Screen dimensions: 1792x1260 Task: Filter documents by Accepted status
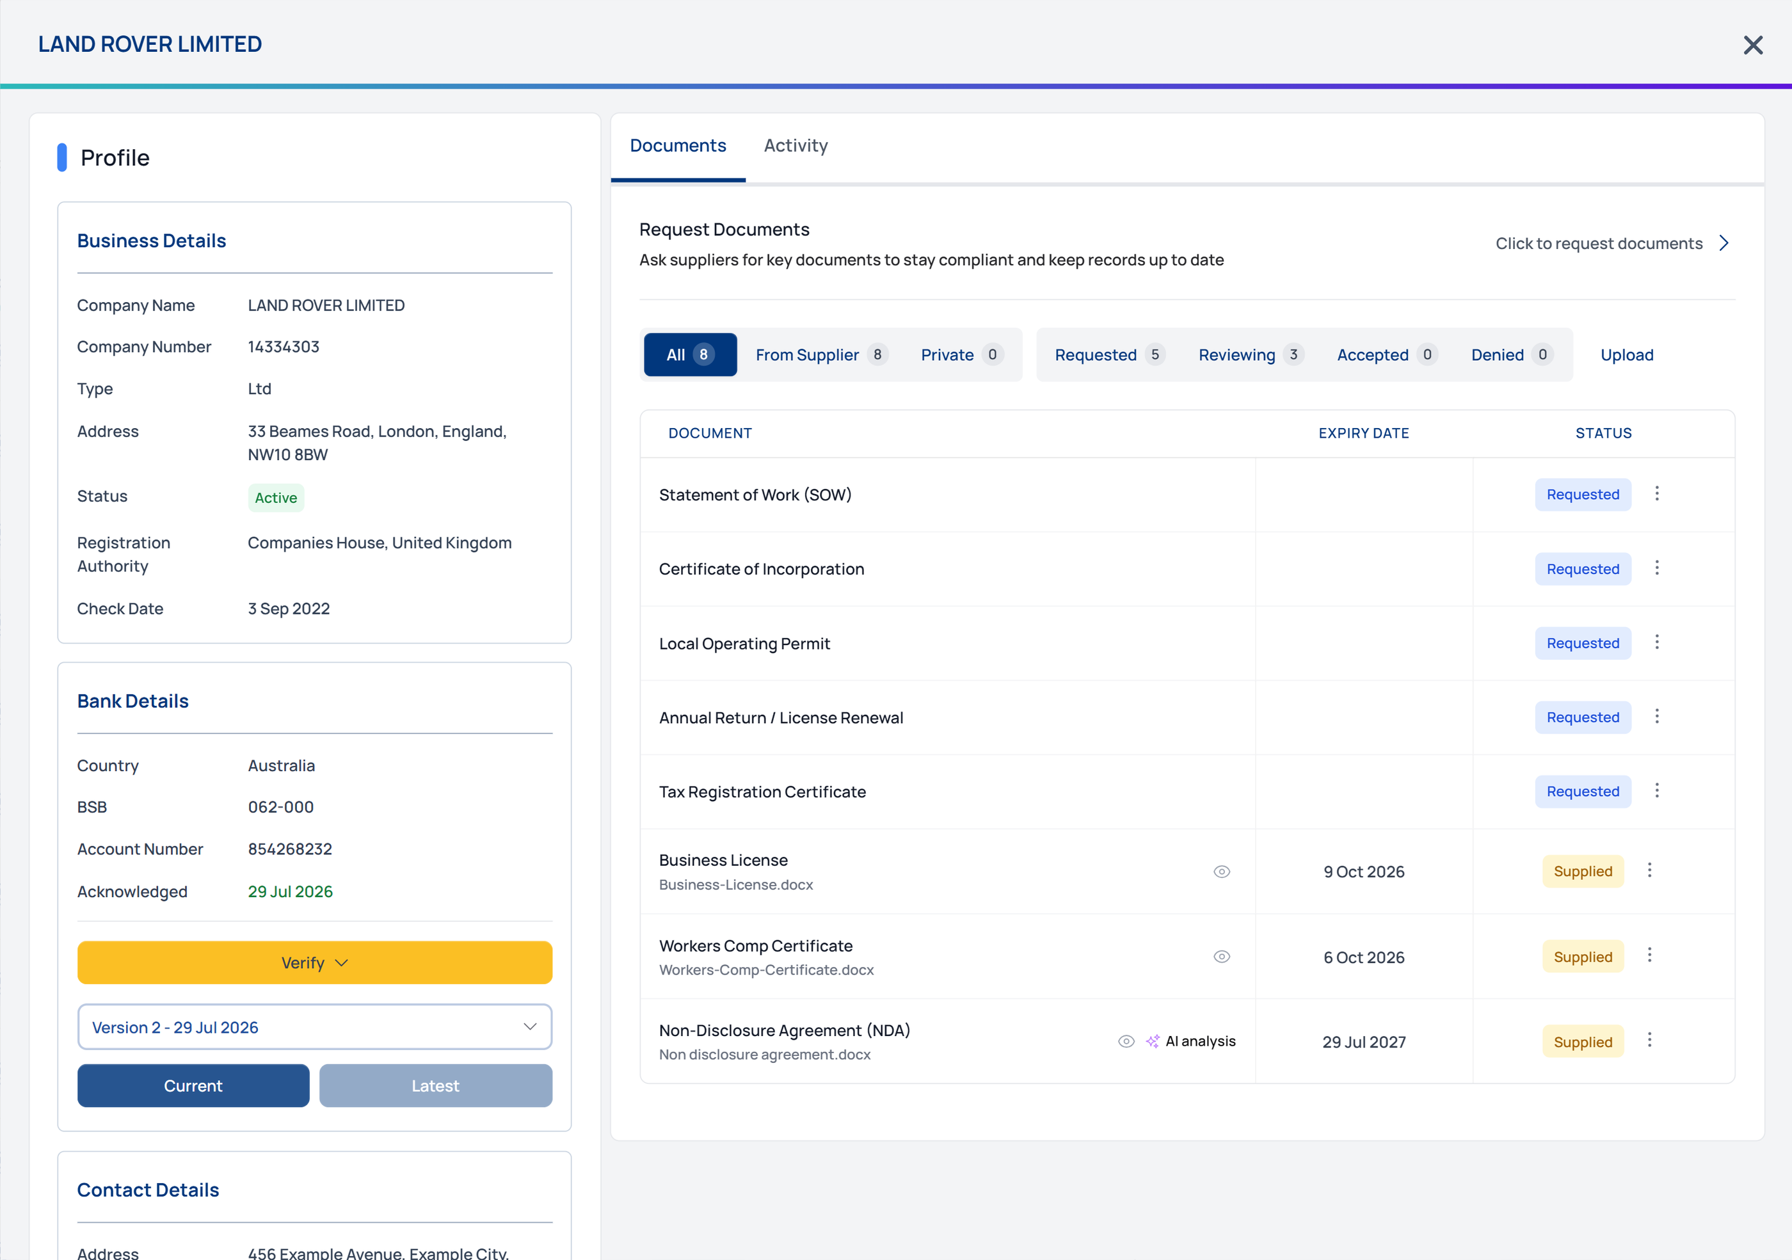(1387, 355)
